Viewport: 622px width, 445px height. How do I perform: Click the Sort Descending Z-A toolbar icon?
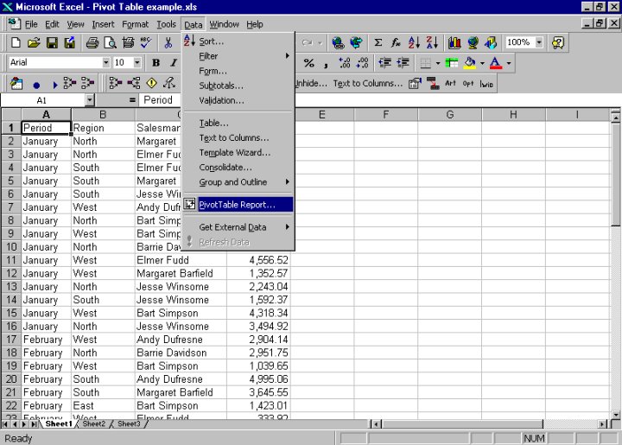[x=432, y=42]
